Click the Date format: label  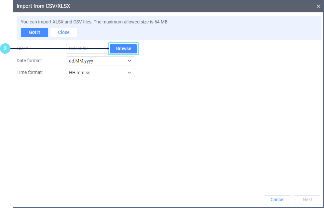click(x=29, y=61)
